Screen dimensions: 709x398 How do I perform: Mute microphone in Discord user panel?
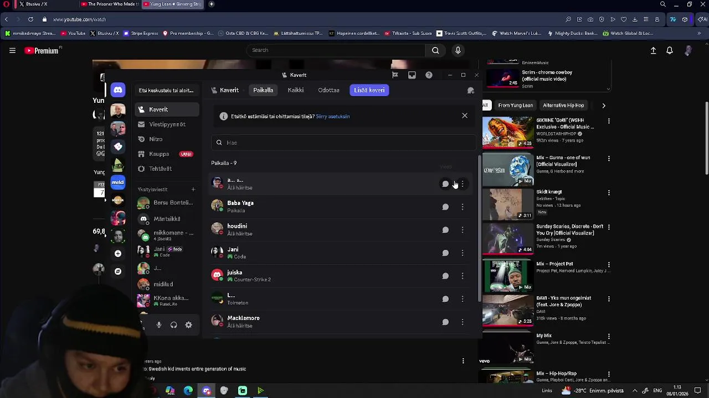coord(159,325)
